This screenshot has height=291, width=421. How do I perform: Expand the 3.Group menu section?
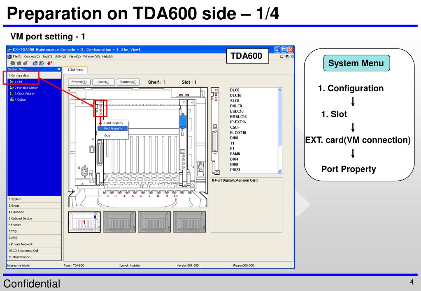point(35,206)
